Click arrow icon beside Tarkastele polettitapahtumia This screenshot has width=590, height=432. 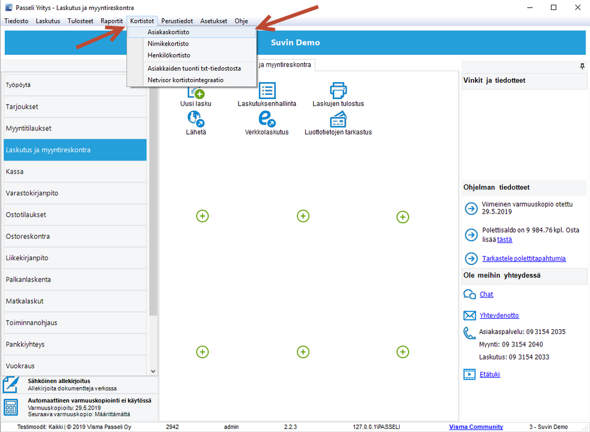click(x=471, y=258)
